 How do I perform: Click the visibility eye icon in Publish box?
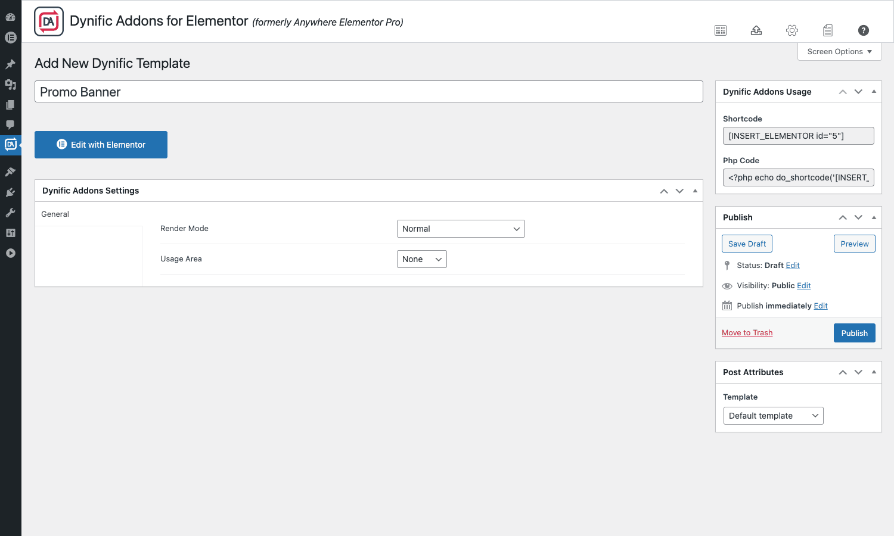[727, 286]
